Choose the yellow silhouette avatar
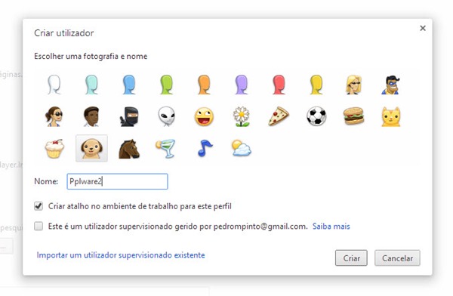The image size is (453, 296). 316,85
